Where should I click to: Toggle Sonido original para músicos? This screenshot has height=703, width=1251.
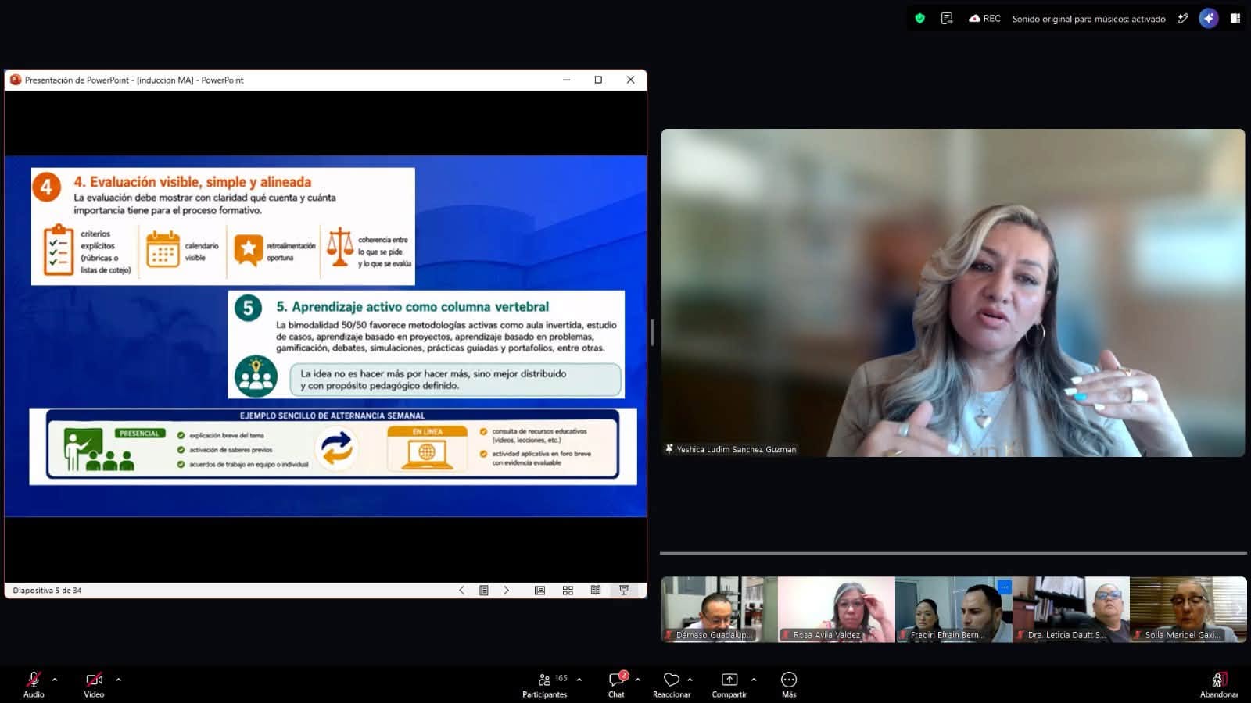[x=1088, y=19]
